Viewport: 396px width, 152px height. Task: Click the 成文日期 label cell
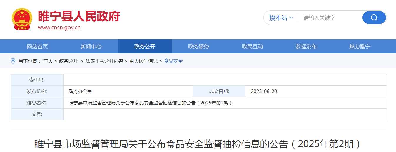coord(219,92)
